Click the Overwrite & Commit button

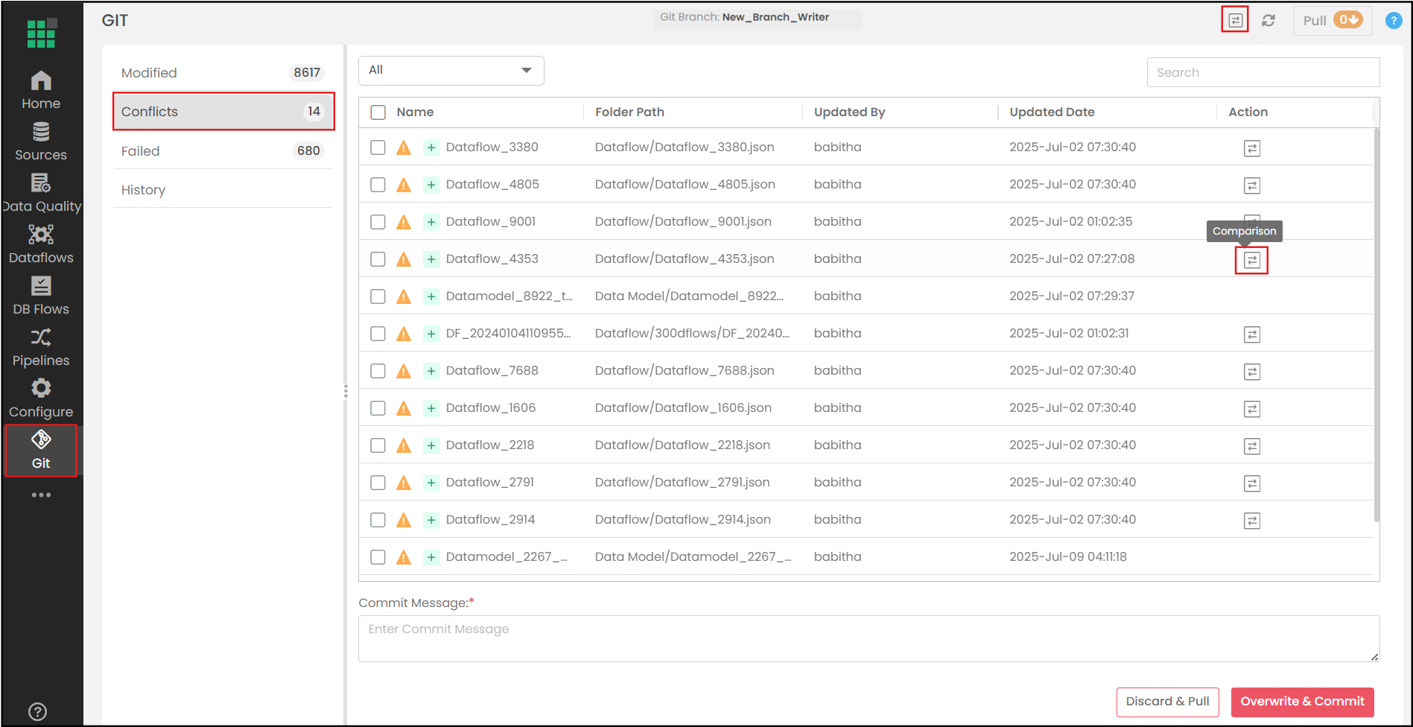tap(1301, 702)
